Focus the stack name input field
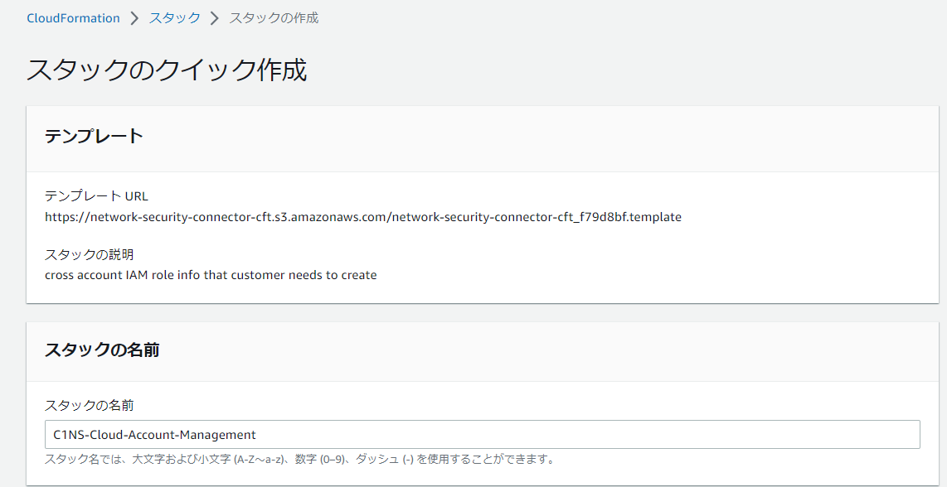Screen dimensions: 947x487 482,435
